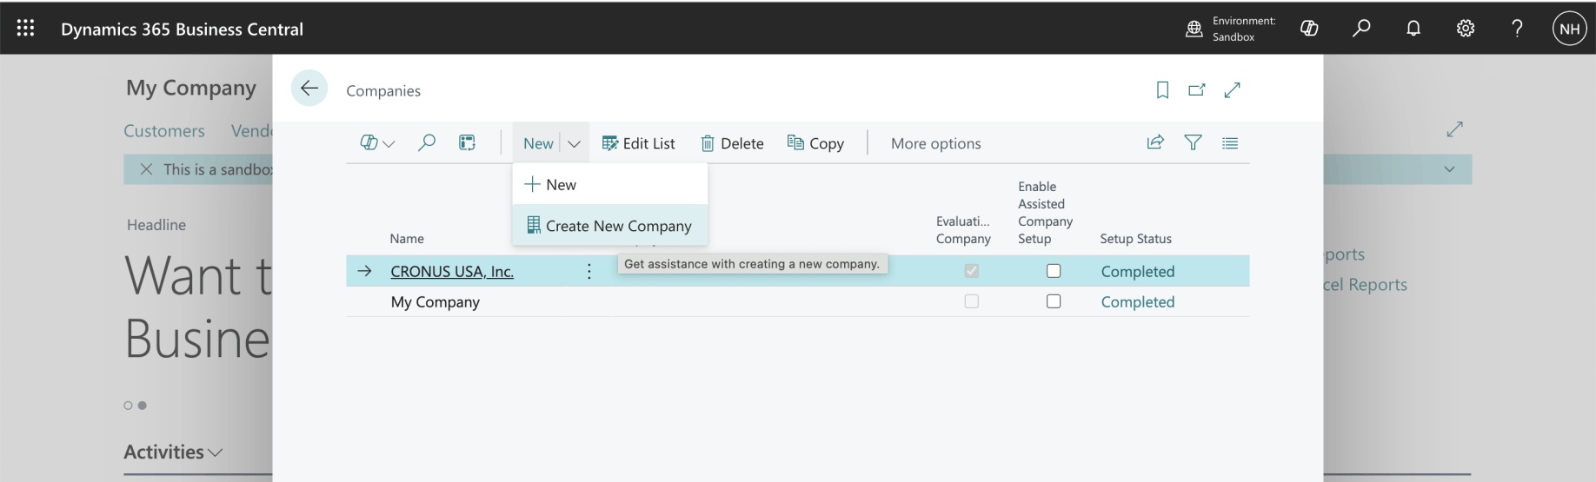Enable Assisted Setup for CRONUS USA, Inc.
The width and height of the screenshot is (1596, 482).
click(x=1054, y=271)
